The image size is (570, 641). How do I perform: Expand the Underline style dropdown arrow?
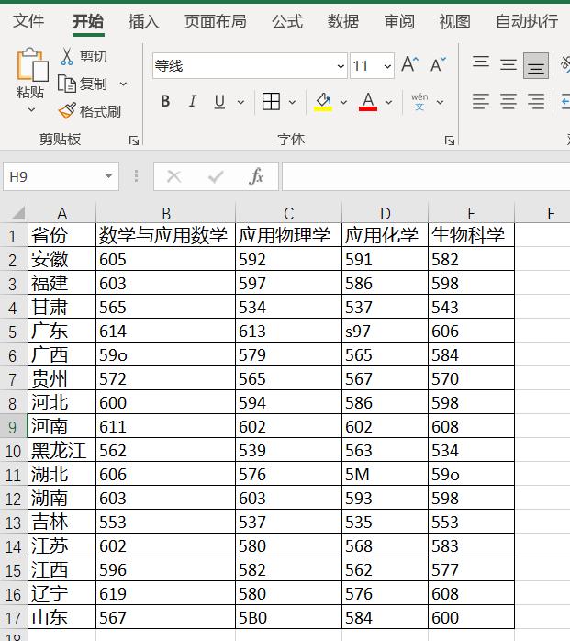[241, 102]
